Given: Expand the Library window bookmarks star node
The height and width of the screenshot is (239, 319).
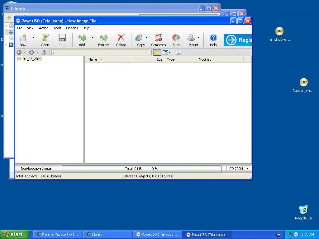Looking at the screenshot, I should click(6, 45).
